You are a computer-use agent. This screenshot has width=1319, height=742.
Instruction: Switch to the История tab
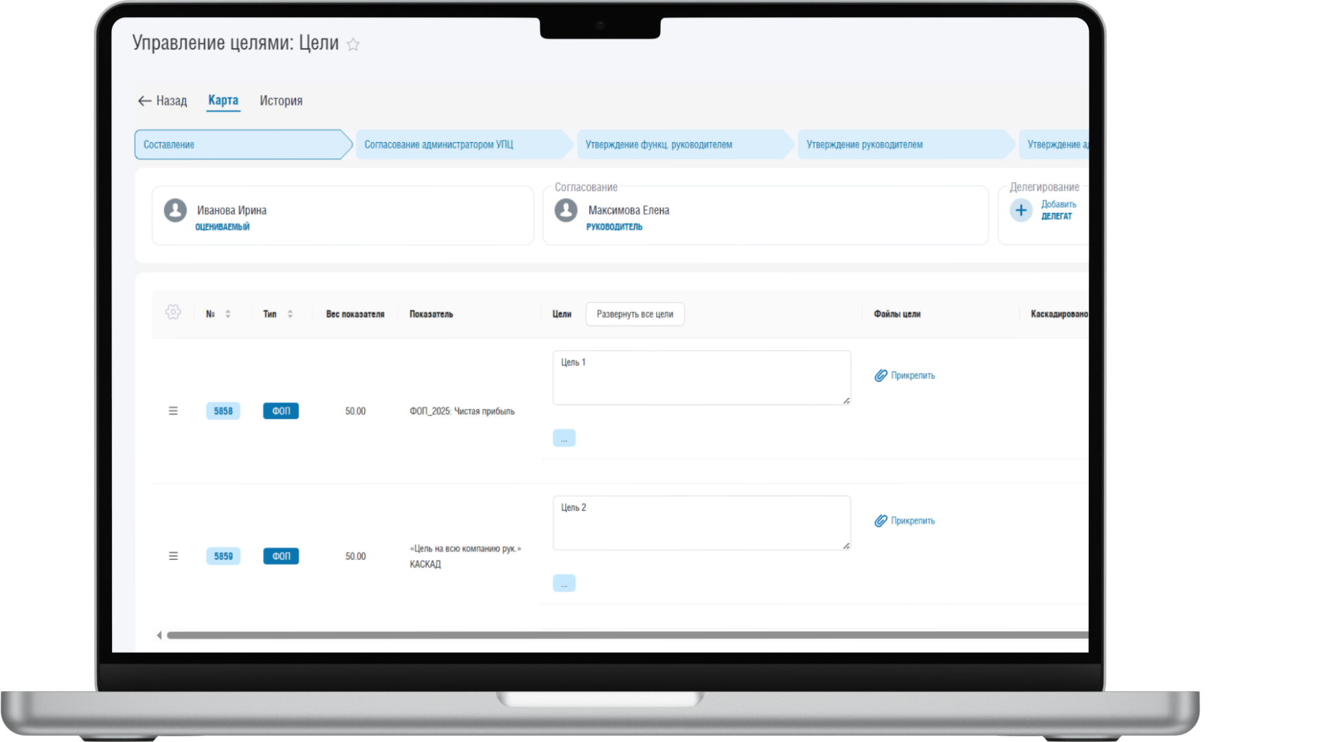coord(281,101)
